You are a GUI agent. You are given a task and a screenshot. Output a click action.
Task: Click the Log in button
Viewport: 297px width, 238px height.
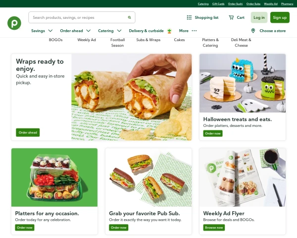(259, 17)
